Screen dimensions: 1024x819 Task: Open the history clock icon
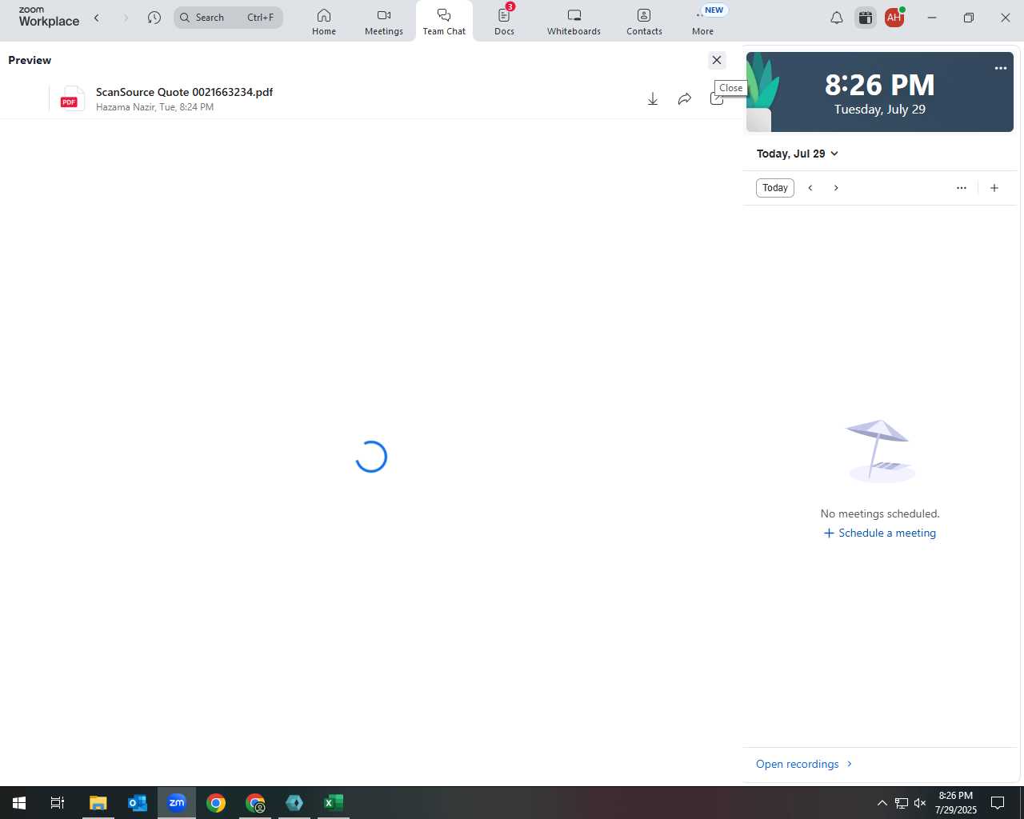click(x=154, y=18)
